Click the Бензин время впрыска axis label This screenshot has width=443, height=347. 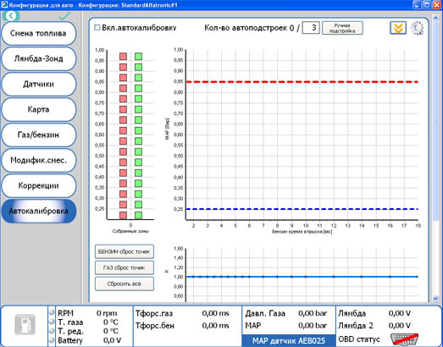pos(302,232)
